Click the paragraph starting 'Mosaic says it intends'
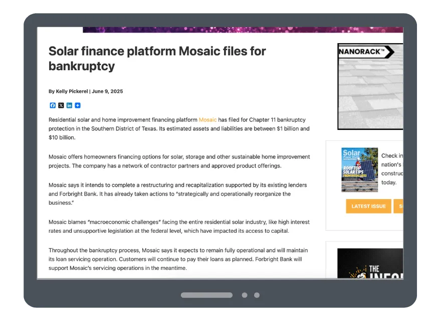 (178, 194)
